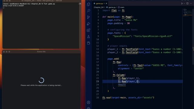194x109 pixels.
Task: Close the Guess Me app window
Action: [4, 52]
